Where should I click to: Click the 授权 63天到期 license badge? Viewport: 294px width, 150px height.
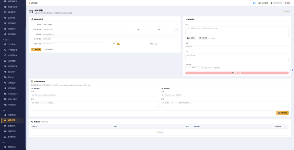[x=263, y=3]
